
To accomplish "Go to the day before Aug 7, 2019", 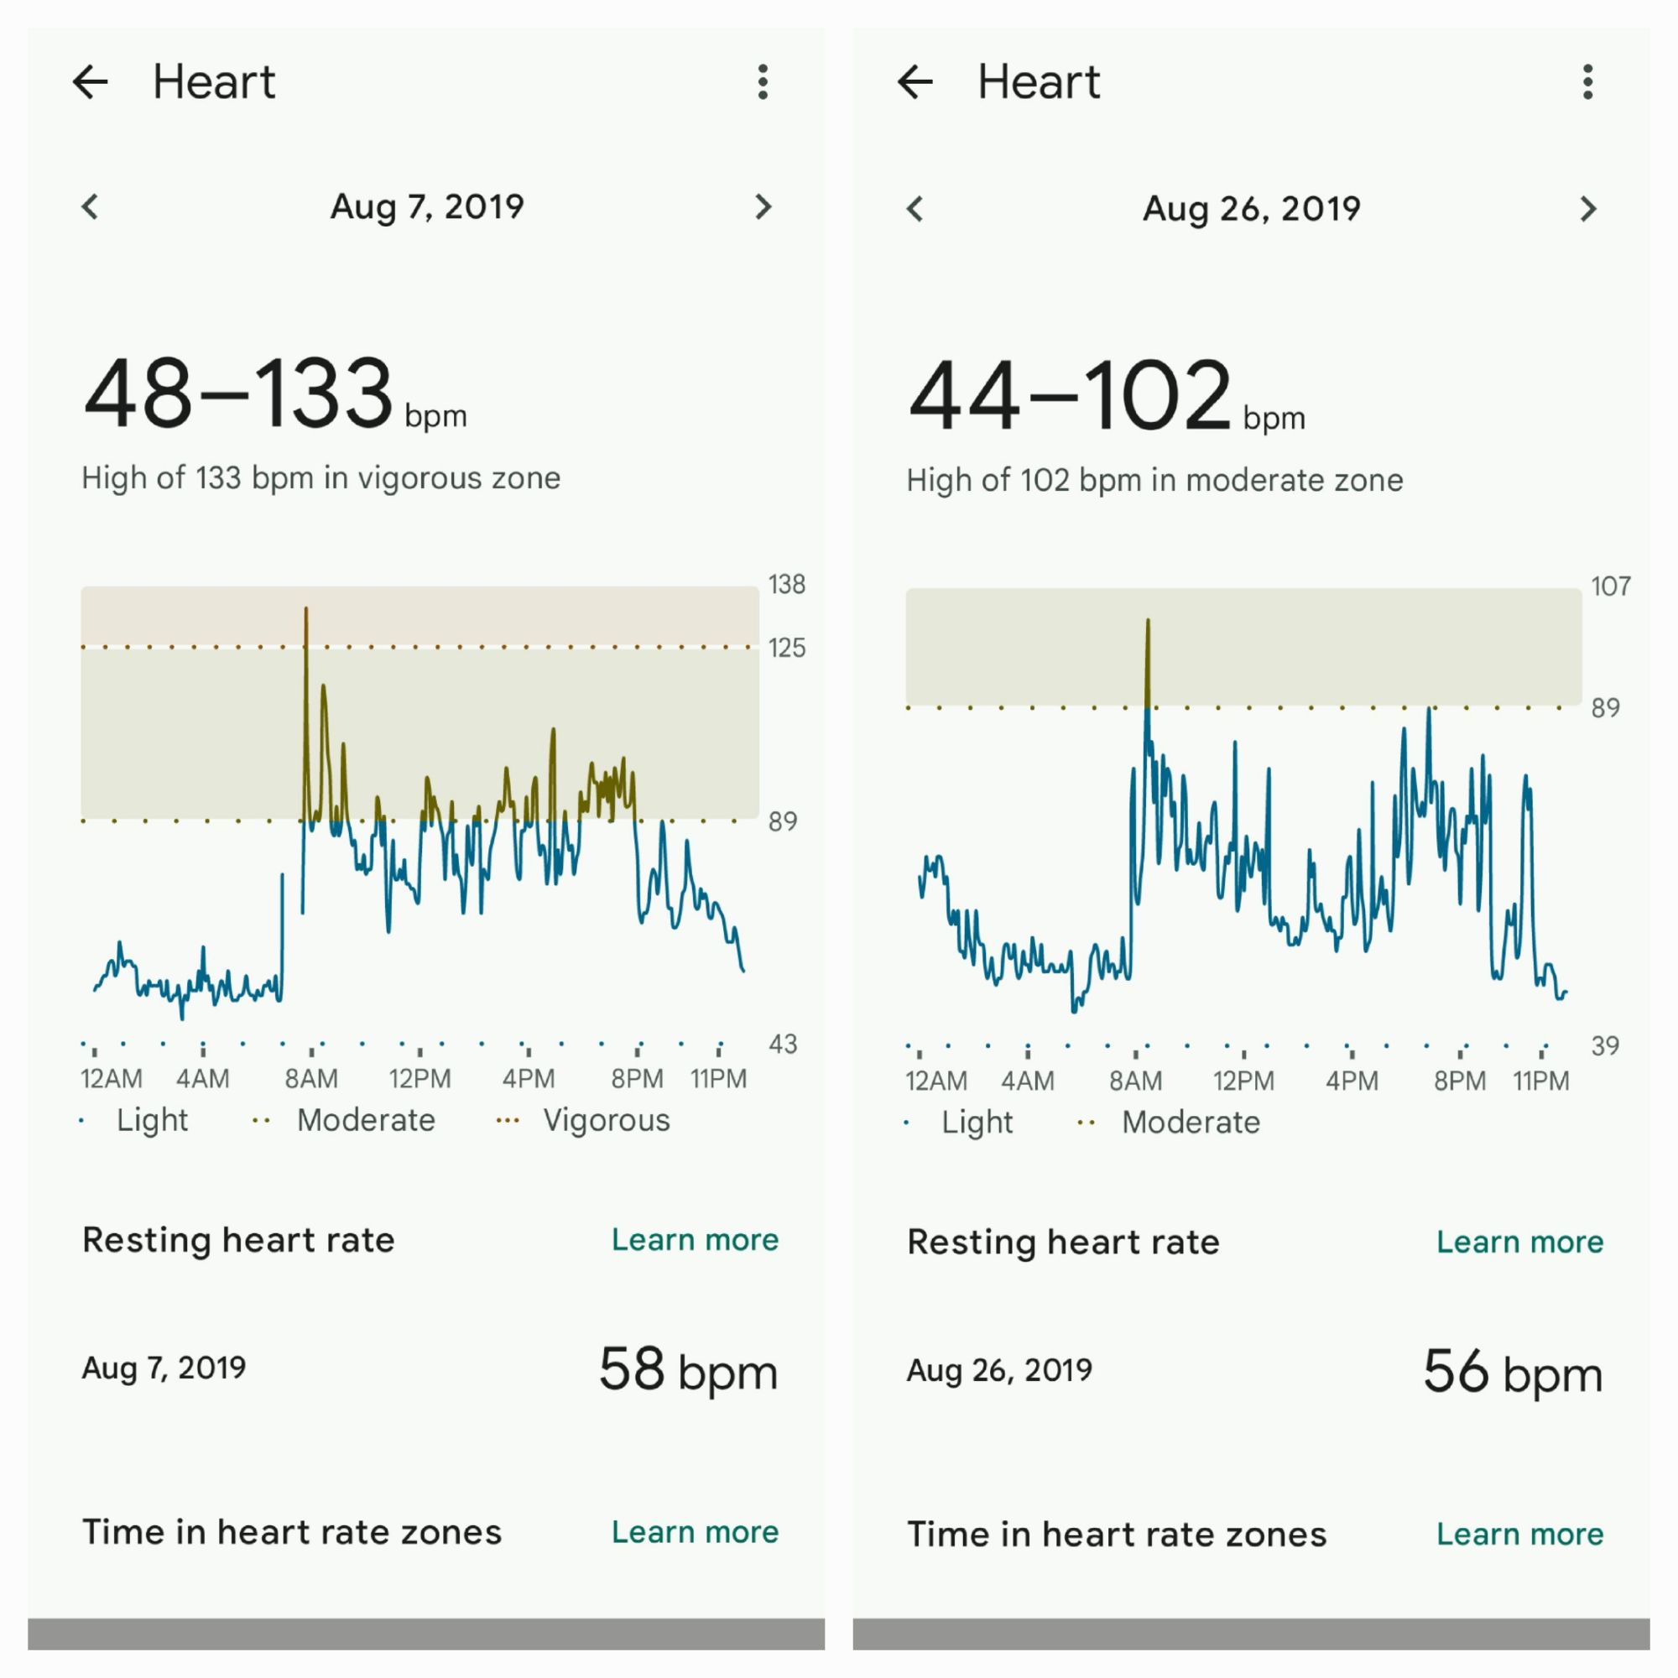I will (x=91, y=206).
